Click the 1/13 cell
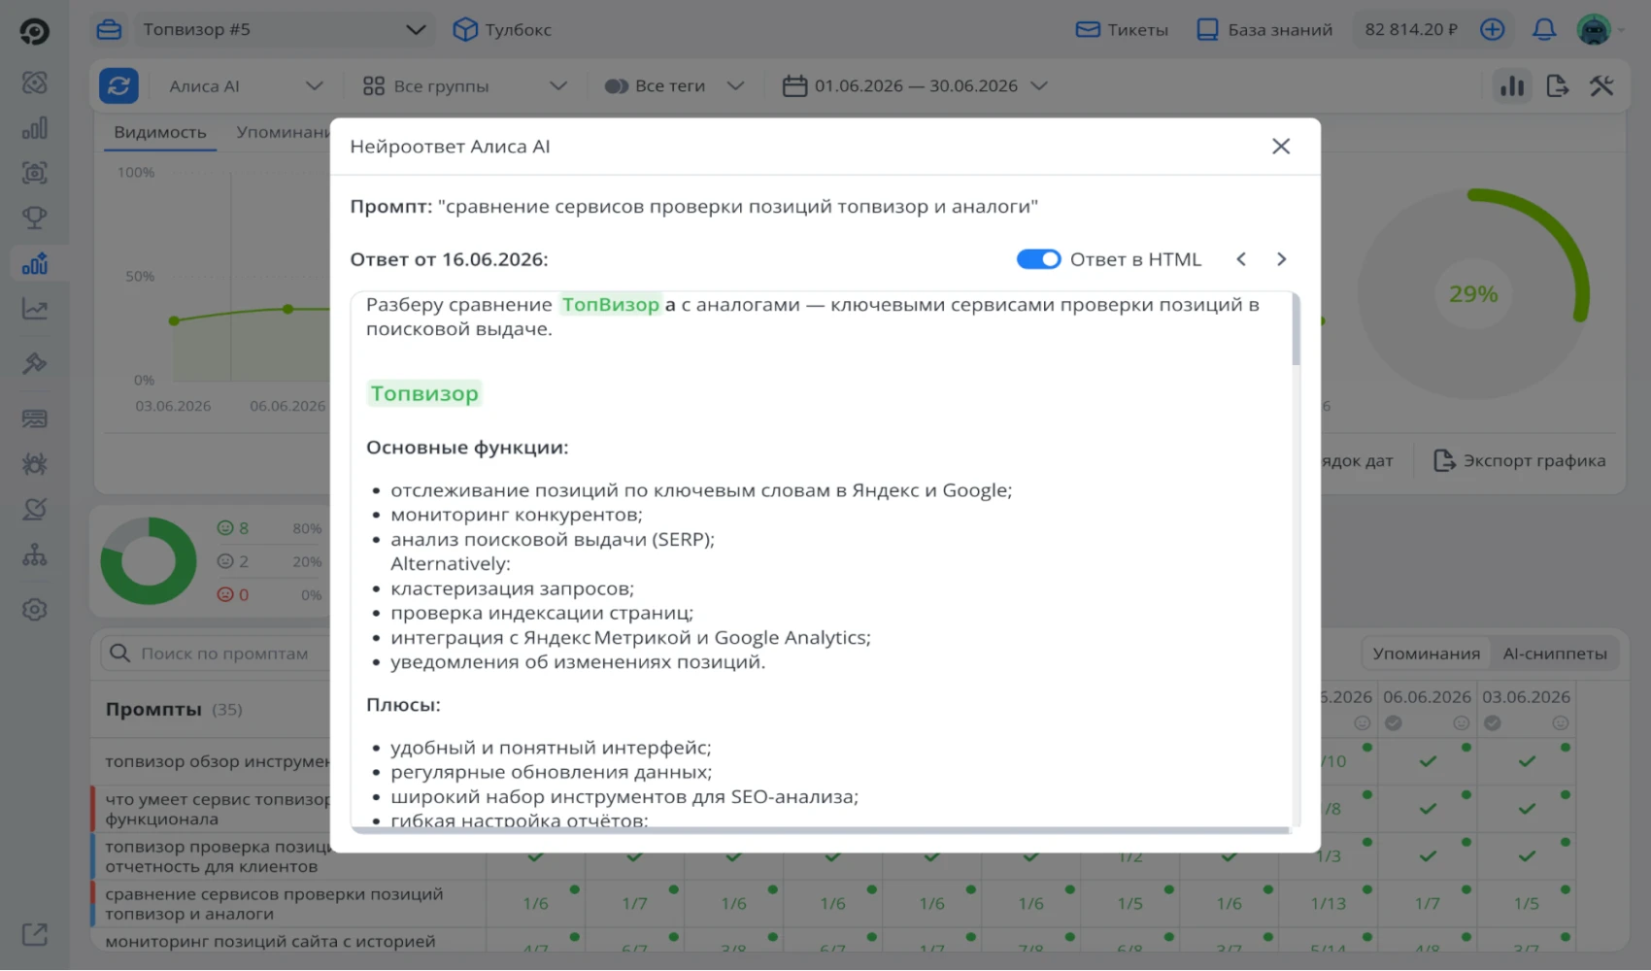This screenshot has width=1651, height=971. pyautogui.click(x=1328, y=903)
